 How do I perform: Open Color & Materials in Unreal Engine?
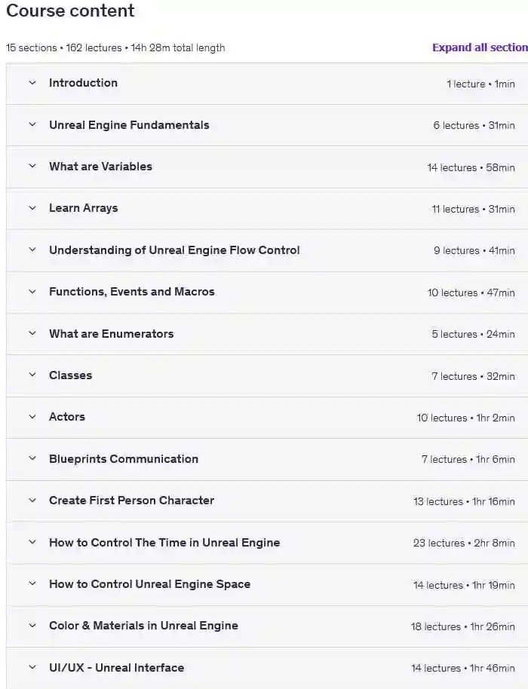coord(143,626)
